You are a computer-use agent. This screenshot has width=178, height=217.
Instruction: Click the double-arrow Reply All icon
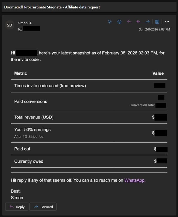tap(138, 22)
